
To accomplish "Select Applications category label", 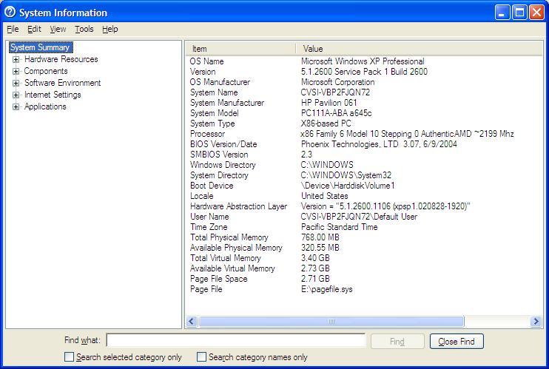I will [x=45, y=106].
